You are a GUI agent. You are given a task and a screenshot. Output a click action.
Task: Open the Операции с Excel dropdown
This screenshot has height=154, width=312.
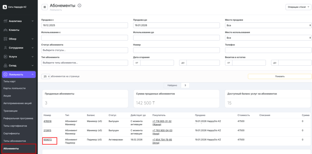tap(298, 7)
